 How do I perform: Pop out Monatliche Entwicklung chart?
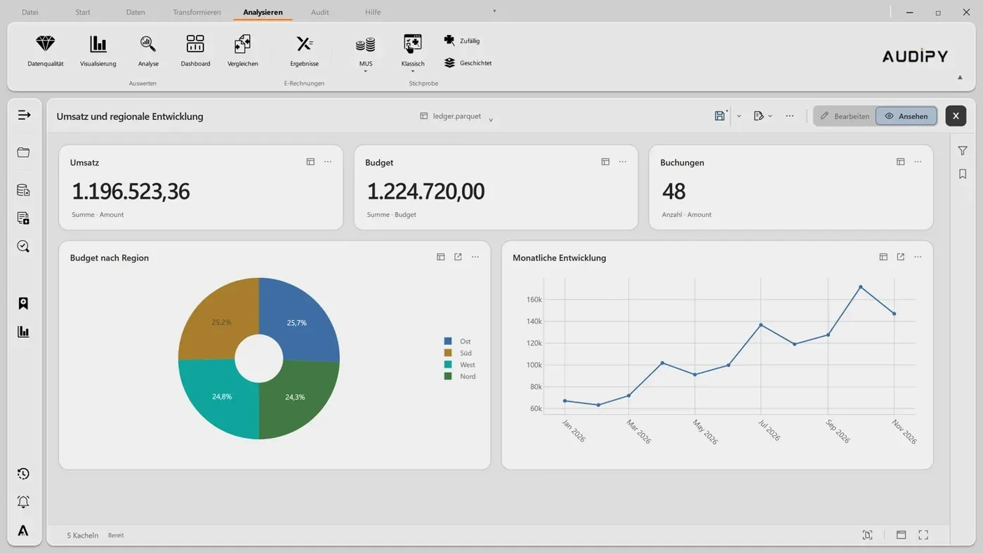click(x=900, y=258)
